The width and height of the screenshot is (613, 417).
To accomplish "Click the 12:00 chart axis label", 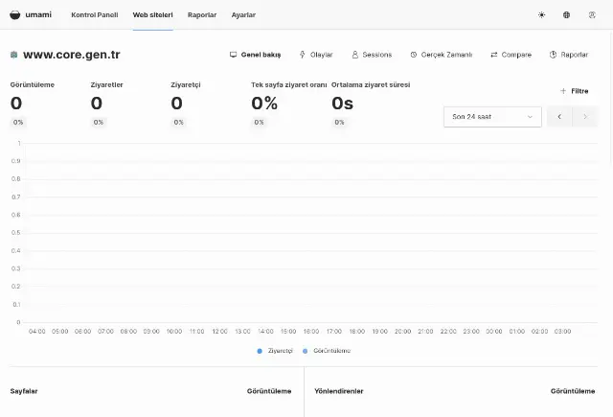I will 219,332.
